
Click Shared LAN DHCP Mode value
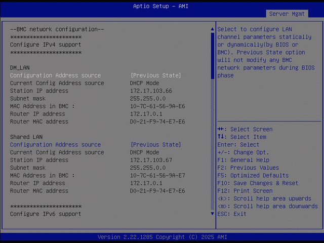point(144,152)
